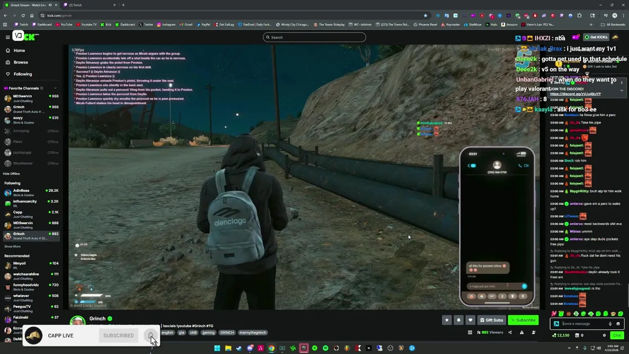
Task: Click the address bar URL
Action: 59,15
